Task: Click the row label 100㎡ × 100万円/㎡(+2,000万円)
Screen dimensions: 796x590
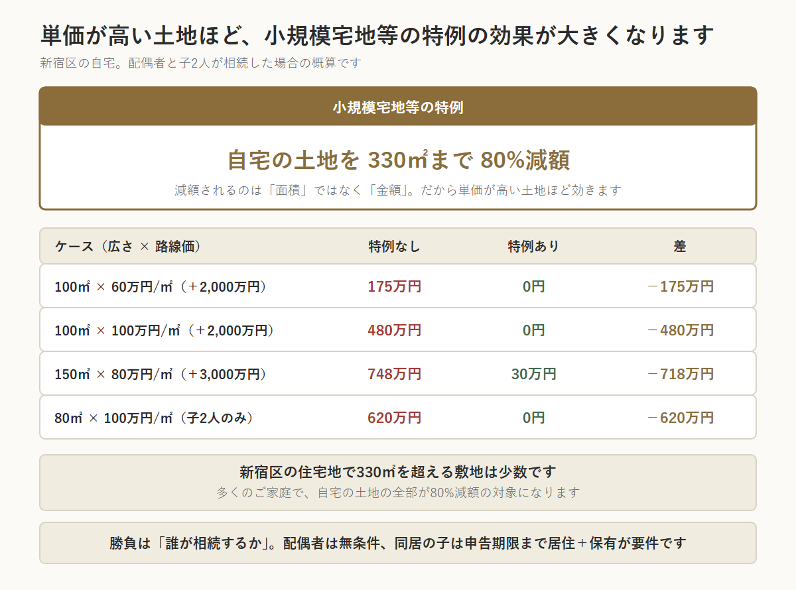Action: (x=165, y=331)
